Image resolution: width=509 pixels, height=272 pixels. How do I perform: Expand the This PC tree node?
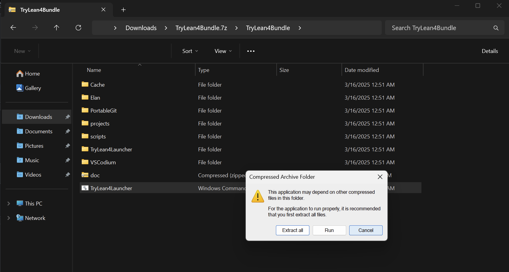(9, 204)
